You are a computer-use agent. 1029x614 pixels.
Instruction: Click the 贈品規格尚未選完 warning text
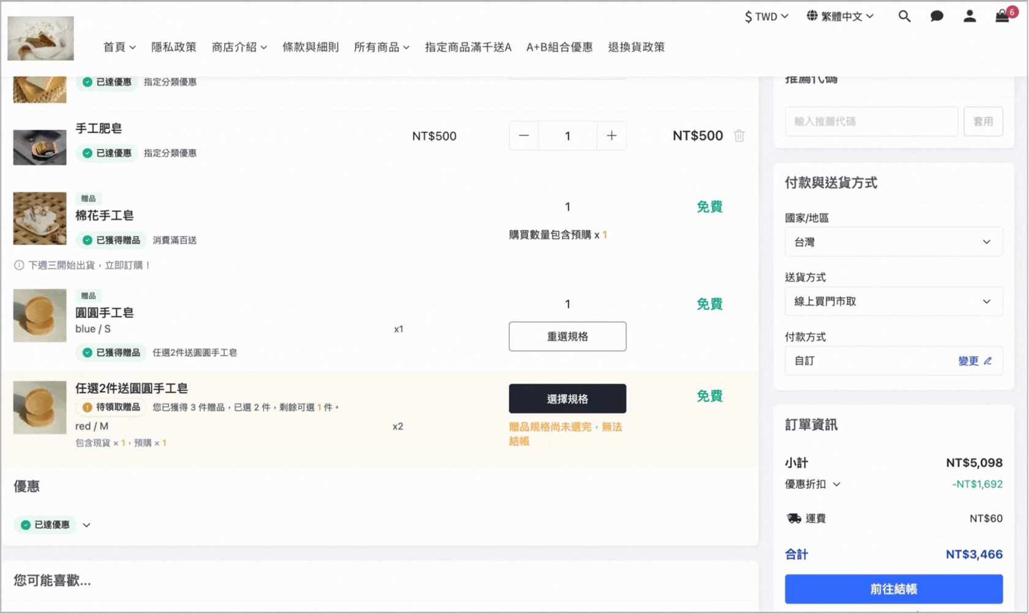[565, 434]
